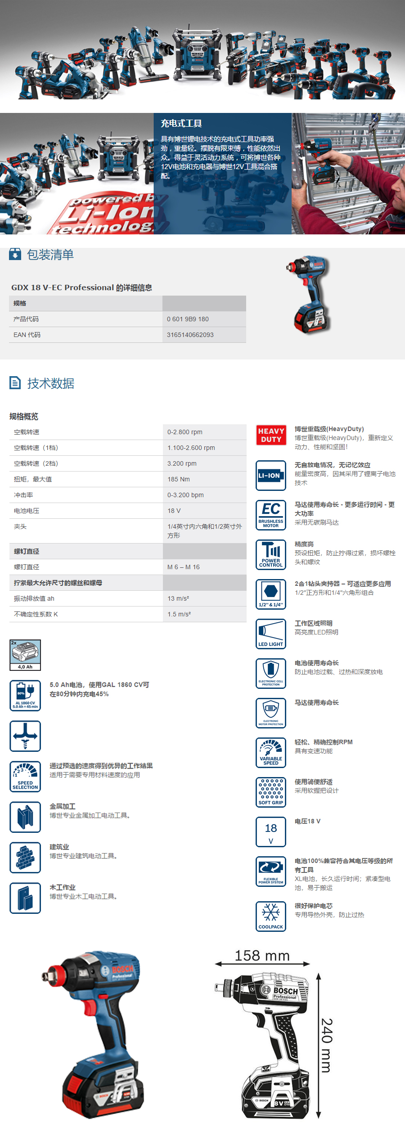Open the 1/2" & 1/4" bit holder icon

coord(271,594)
